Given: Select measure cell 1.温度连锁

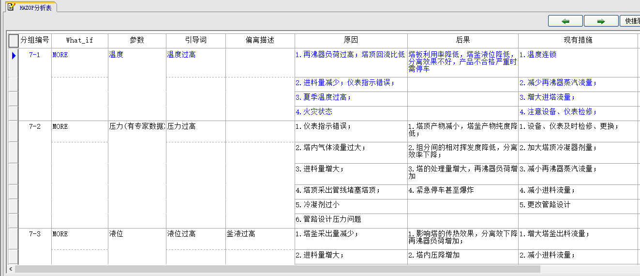Looking at the screenshot, I should pos(578,62).
